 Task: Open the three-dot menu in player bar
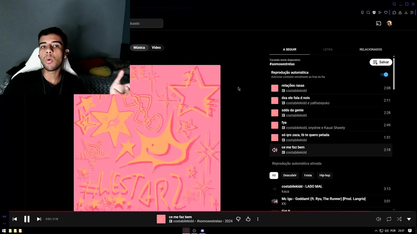258,219
